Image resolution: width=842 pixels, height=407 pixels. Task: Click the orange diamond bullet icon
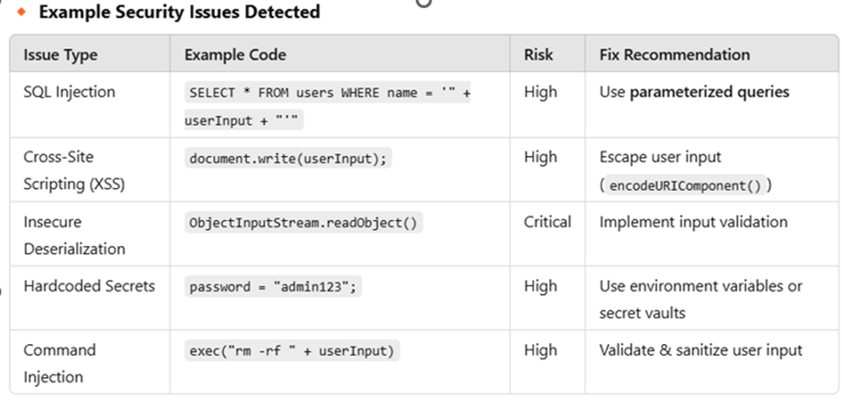(21, 12)
